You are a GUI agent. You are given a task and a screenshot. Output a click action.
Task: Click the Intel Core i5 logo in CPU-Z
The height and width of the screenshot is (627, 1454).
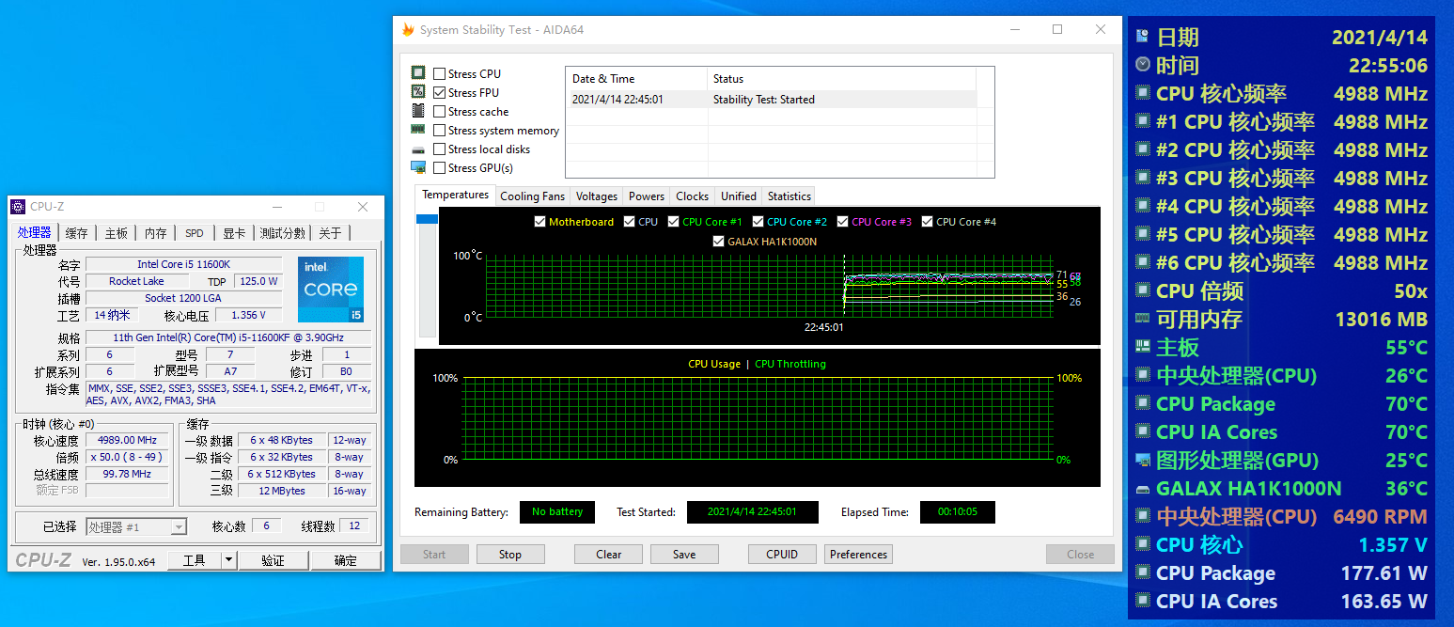[330, 289]
